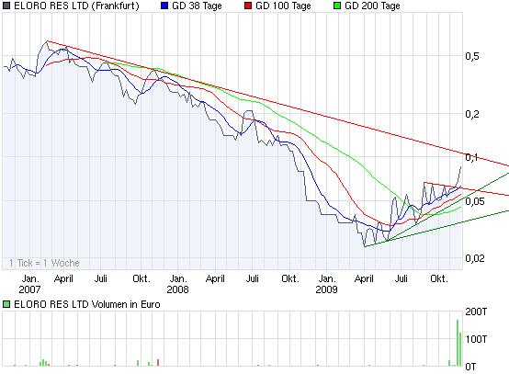Click the 'Jan. 2009' time axis label

tap(326, 284)
